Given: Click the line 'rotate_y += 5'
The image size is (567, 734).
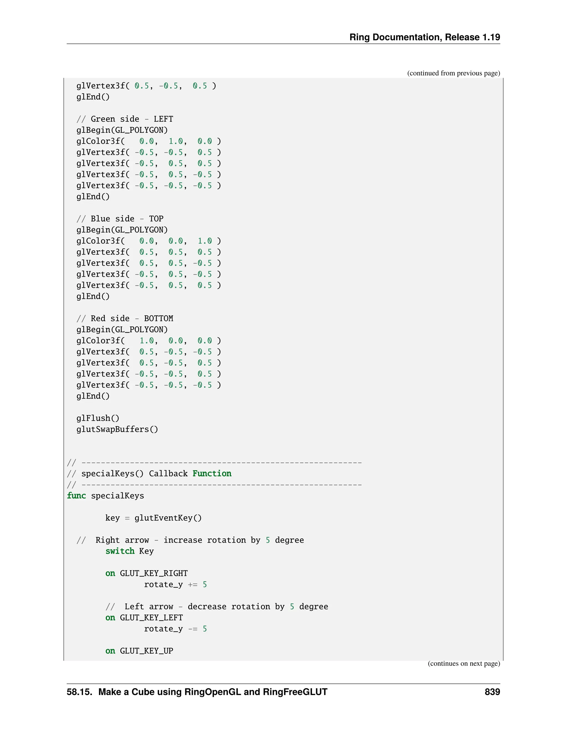Looking at the screenshot, I should [x=176, y=584].
